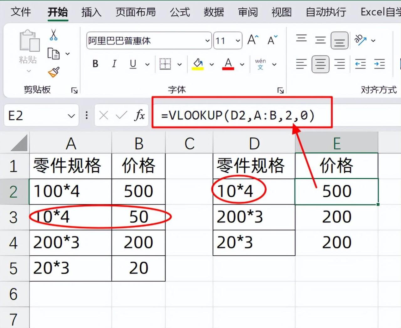Image resolution: width=401 pixels, height=328 pixels.
Task: Open font 字体 dialog launcher
Action: pos(280,91)
